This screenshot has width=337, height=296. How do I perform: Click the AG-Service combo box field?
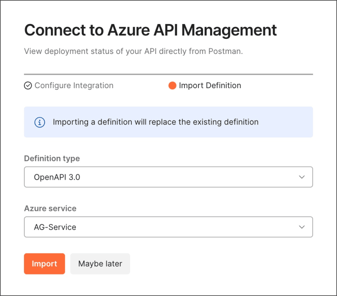168,227
